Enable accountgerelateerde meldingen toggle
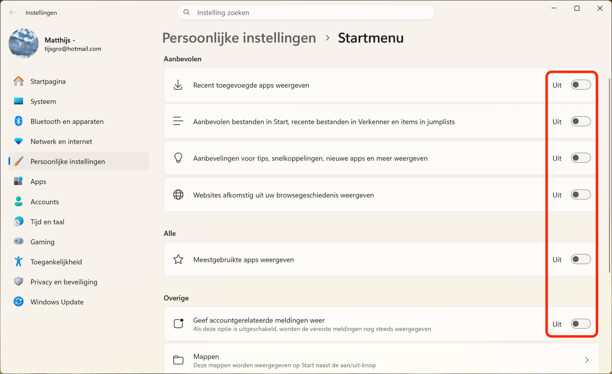 click(580, 324)
